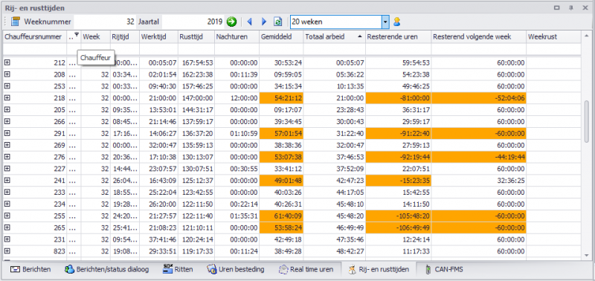Expand row for chauffeur 218
The height and width of the screenshot is (281, 595).
point(7,98)
